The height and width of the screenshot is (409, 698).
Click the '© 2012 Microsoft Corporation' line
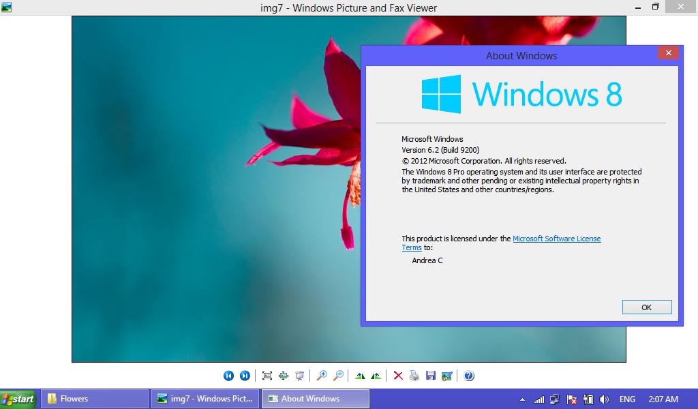click(x=484, y=161)
